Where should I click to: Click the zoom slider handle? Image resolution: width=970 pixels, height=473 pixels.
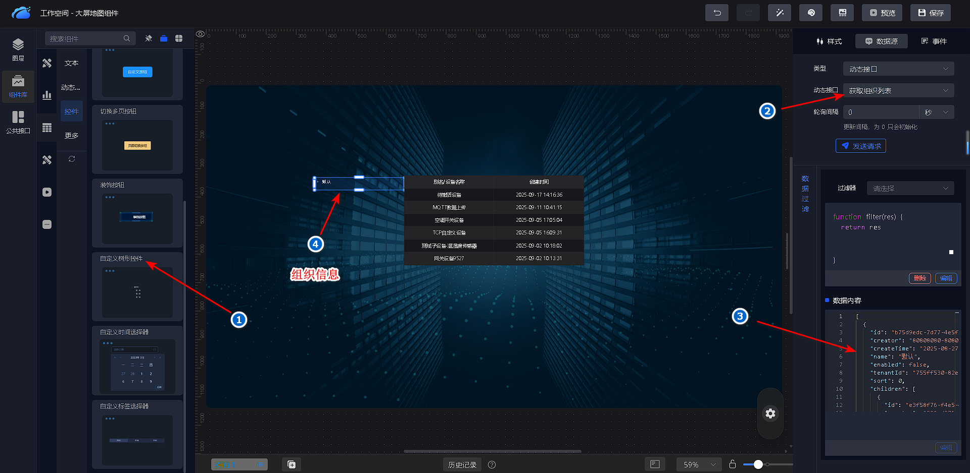758,464
